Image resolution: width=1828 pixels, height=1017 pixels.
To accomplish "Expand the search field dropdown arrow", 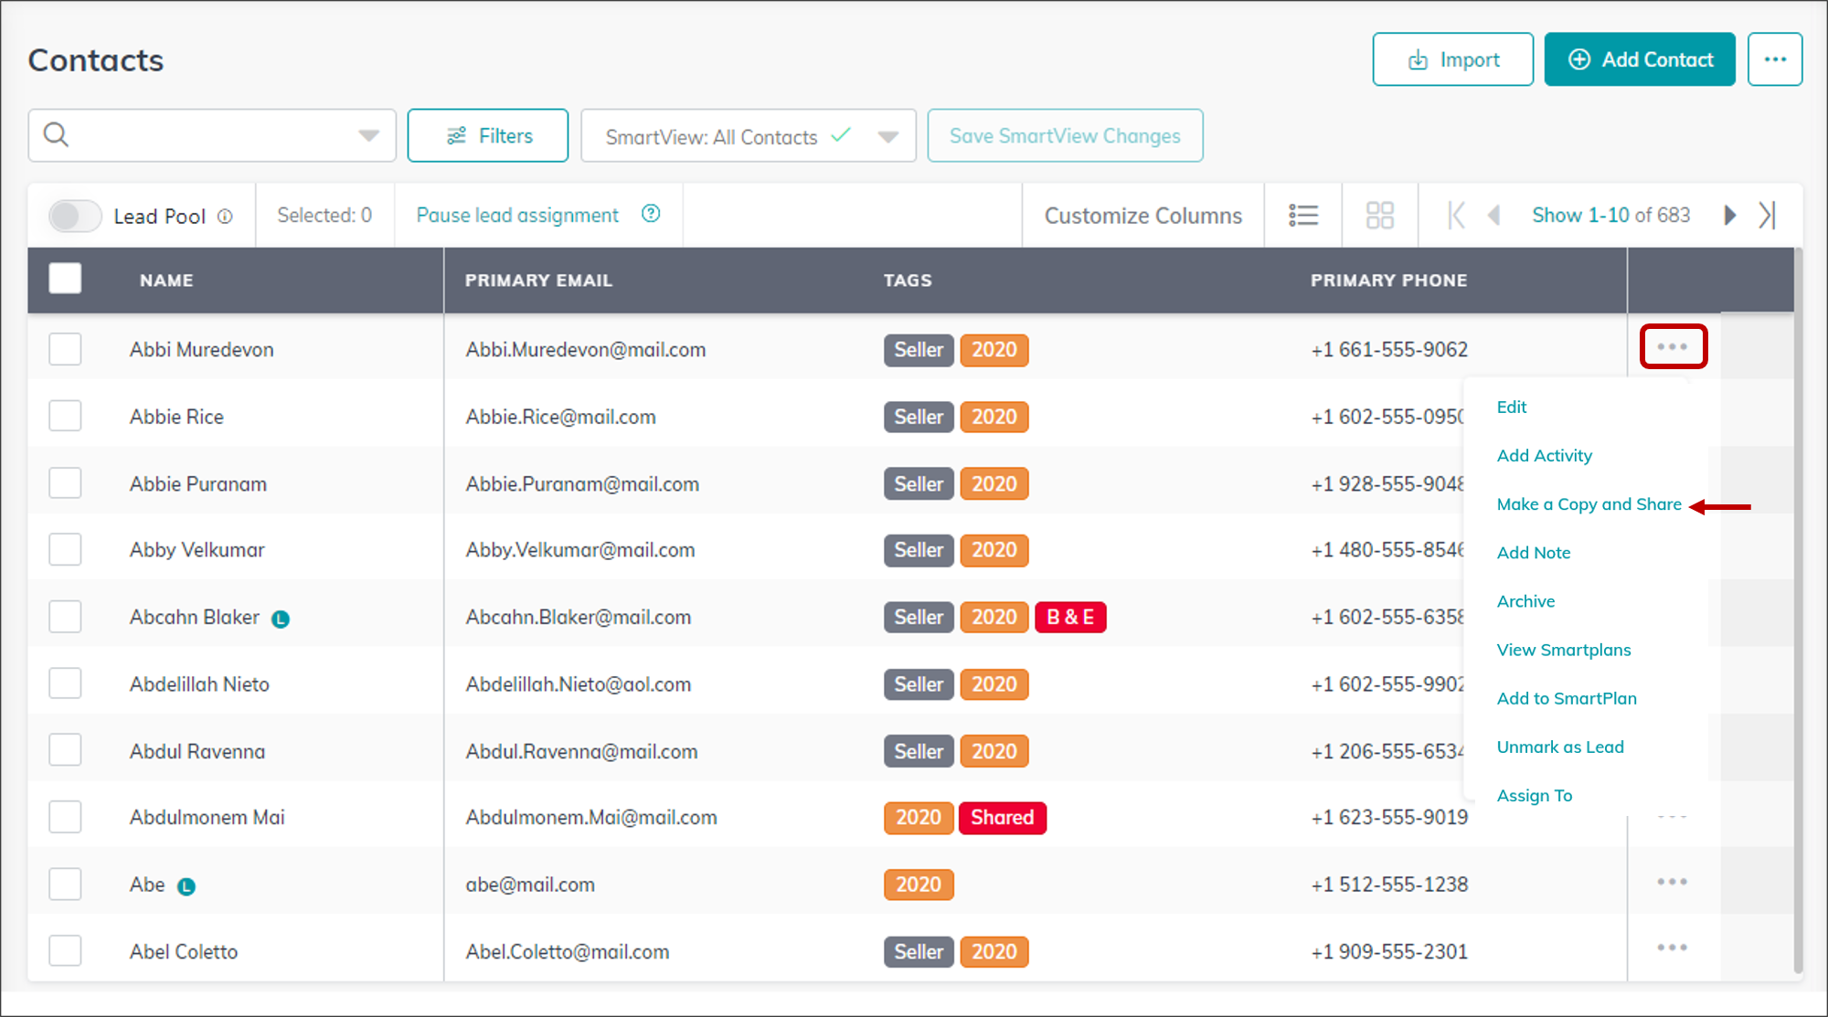I will coord(368,136).
